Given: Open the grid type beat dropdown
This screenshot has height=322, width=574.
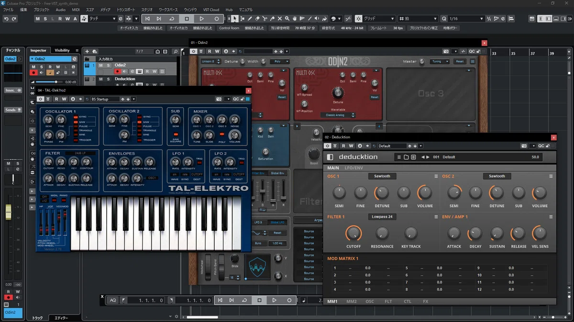Looking at the screenshot, I should [x=419, y=19].
